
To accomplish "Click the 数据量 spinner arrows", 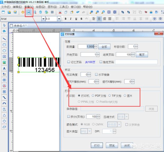I will [x=95, y=47].
